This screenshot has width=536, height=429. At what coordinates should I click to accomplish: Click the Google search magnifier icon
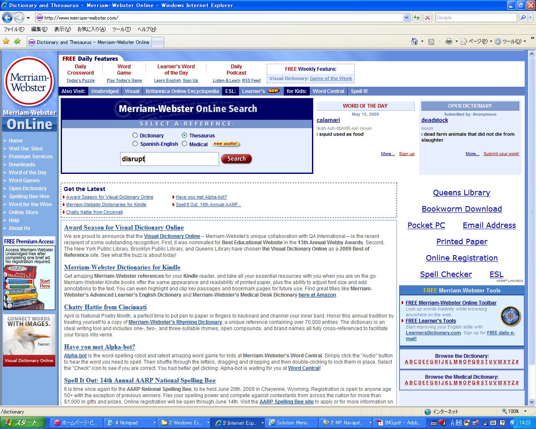click(x=523, y=18)
